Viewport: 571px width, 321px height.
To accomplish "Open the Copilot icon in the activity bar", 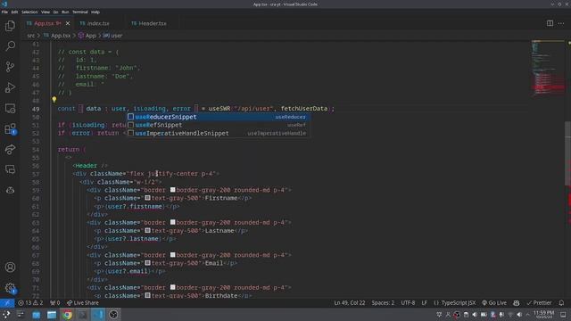I will pos(10,190).
